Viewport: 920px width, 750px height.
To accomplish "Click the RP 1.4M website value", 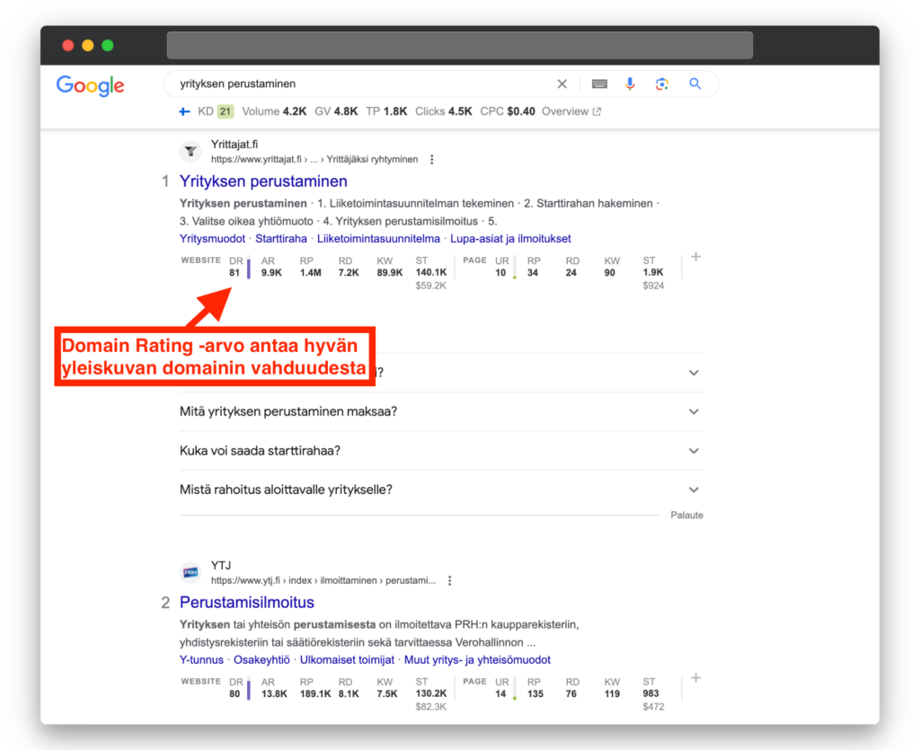I will [x=310, y=273].
